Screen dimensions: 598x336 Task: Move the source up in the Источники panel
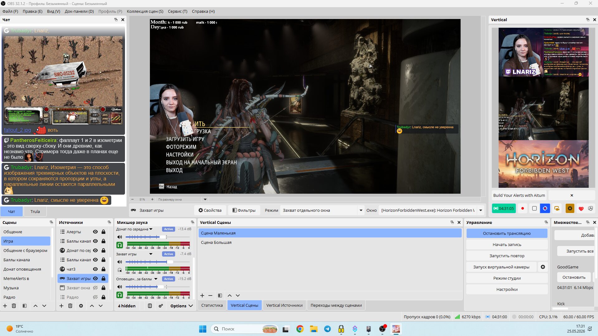point(92,306)
